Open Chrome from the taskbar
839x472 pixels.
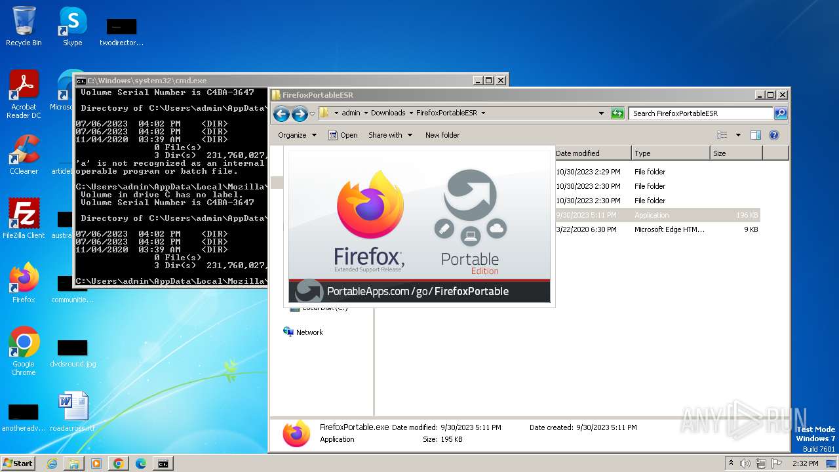[x=119, y=463]
